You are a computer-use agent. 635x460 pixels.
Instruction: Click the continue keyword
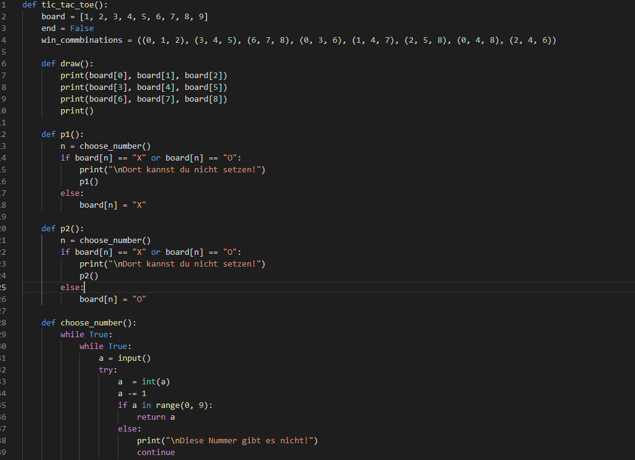point(156,452)
